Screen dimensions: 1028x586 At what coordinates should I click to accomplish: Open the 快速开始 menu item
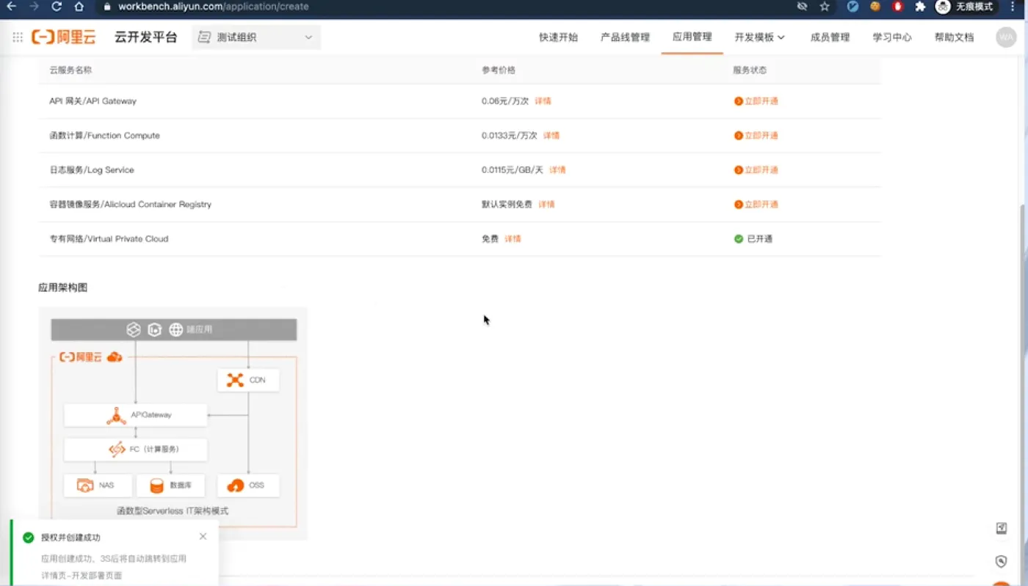(558, 37)
